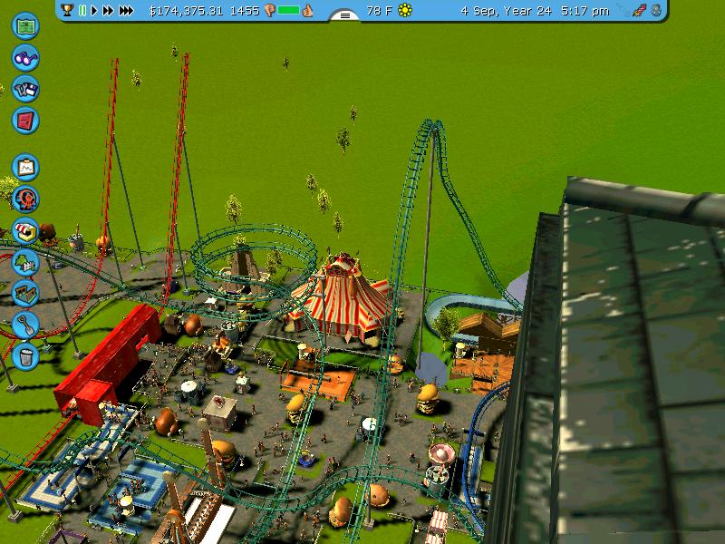Click the sunny weather icon

(x=405, y=10)
